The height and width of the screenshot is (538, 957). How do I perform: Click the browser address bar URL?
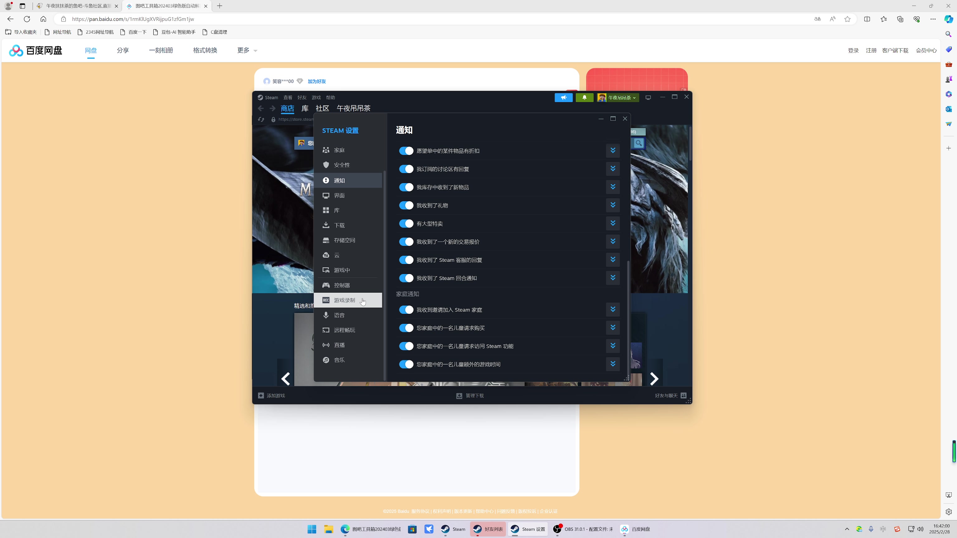[133, 19]
